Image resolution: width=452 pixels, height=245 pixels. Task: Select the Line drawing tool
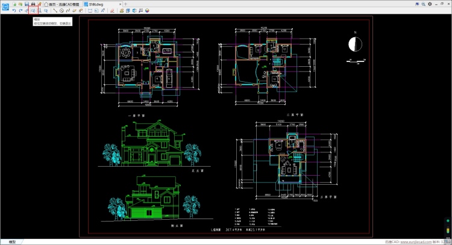coord(55,11)
